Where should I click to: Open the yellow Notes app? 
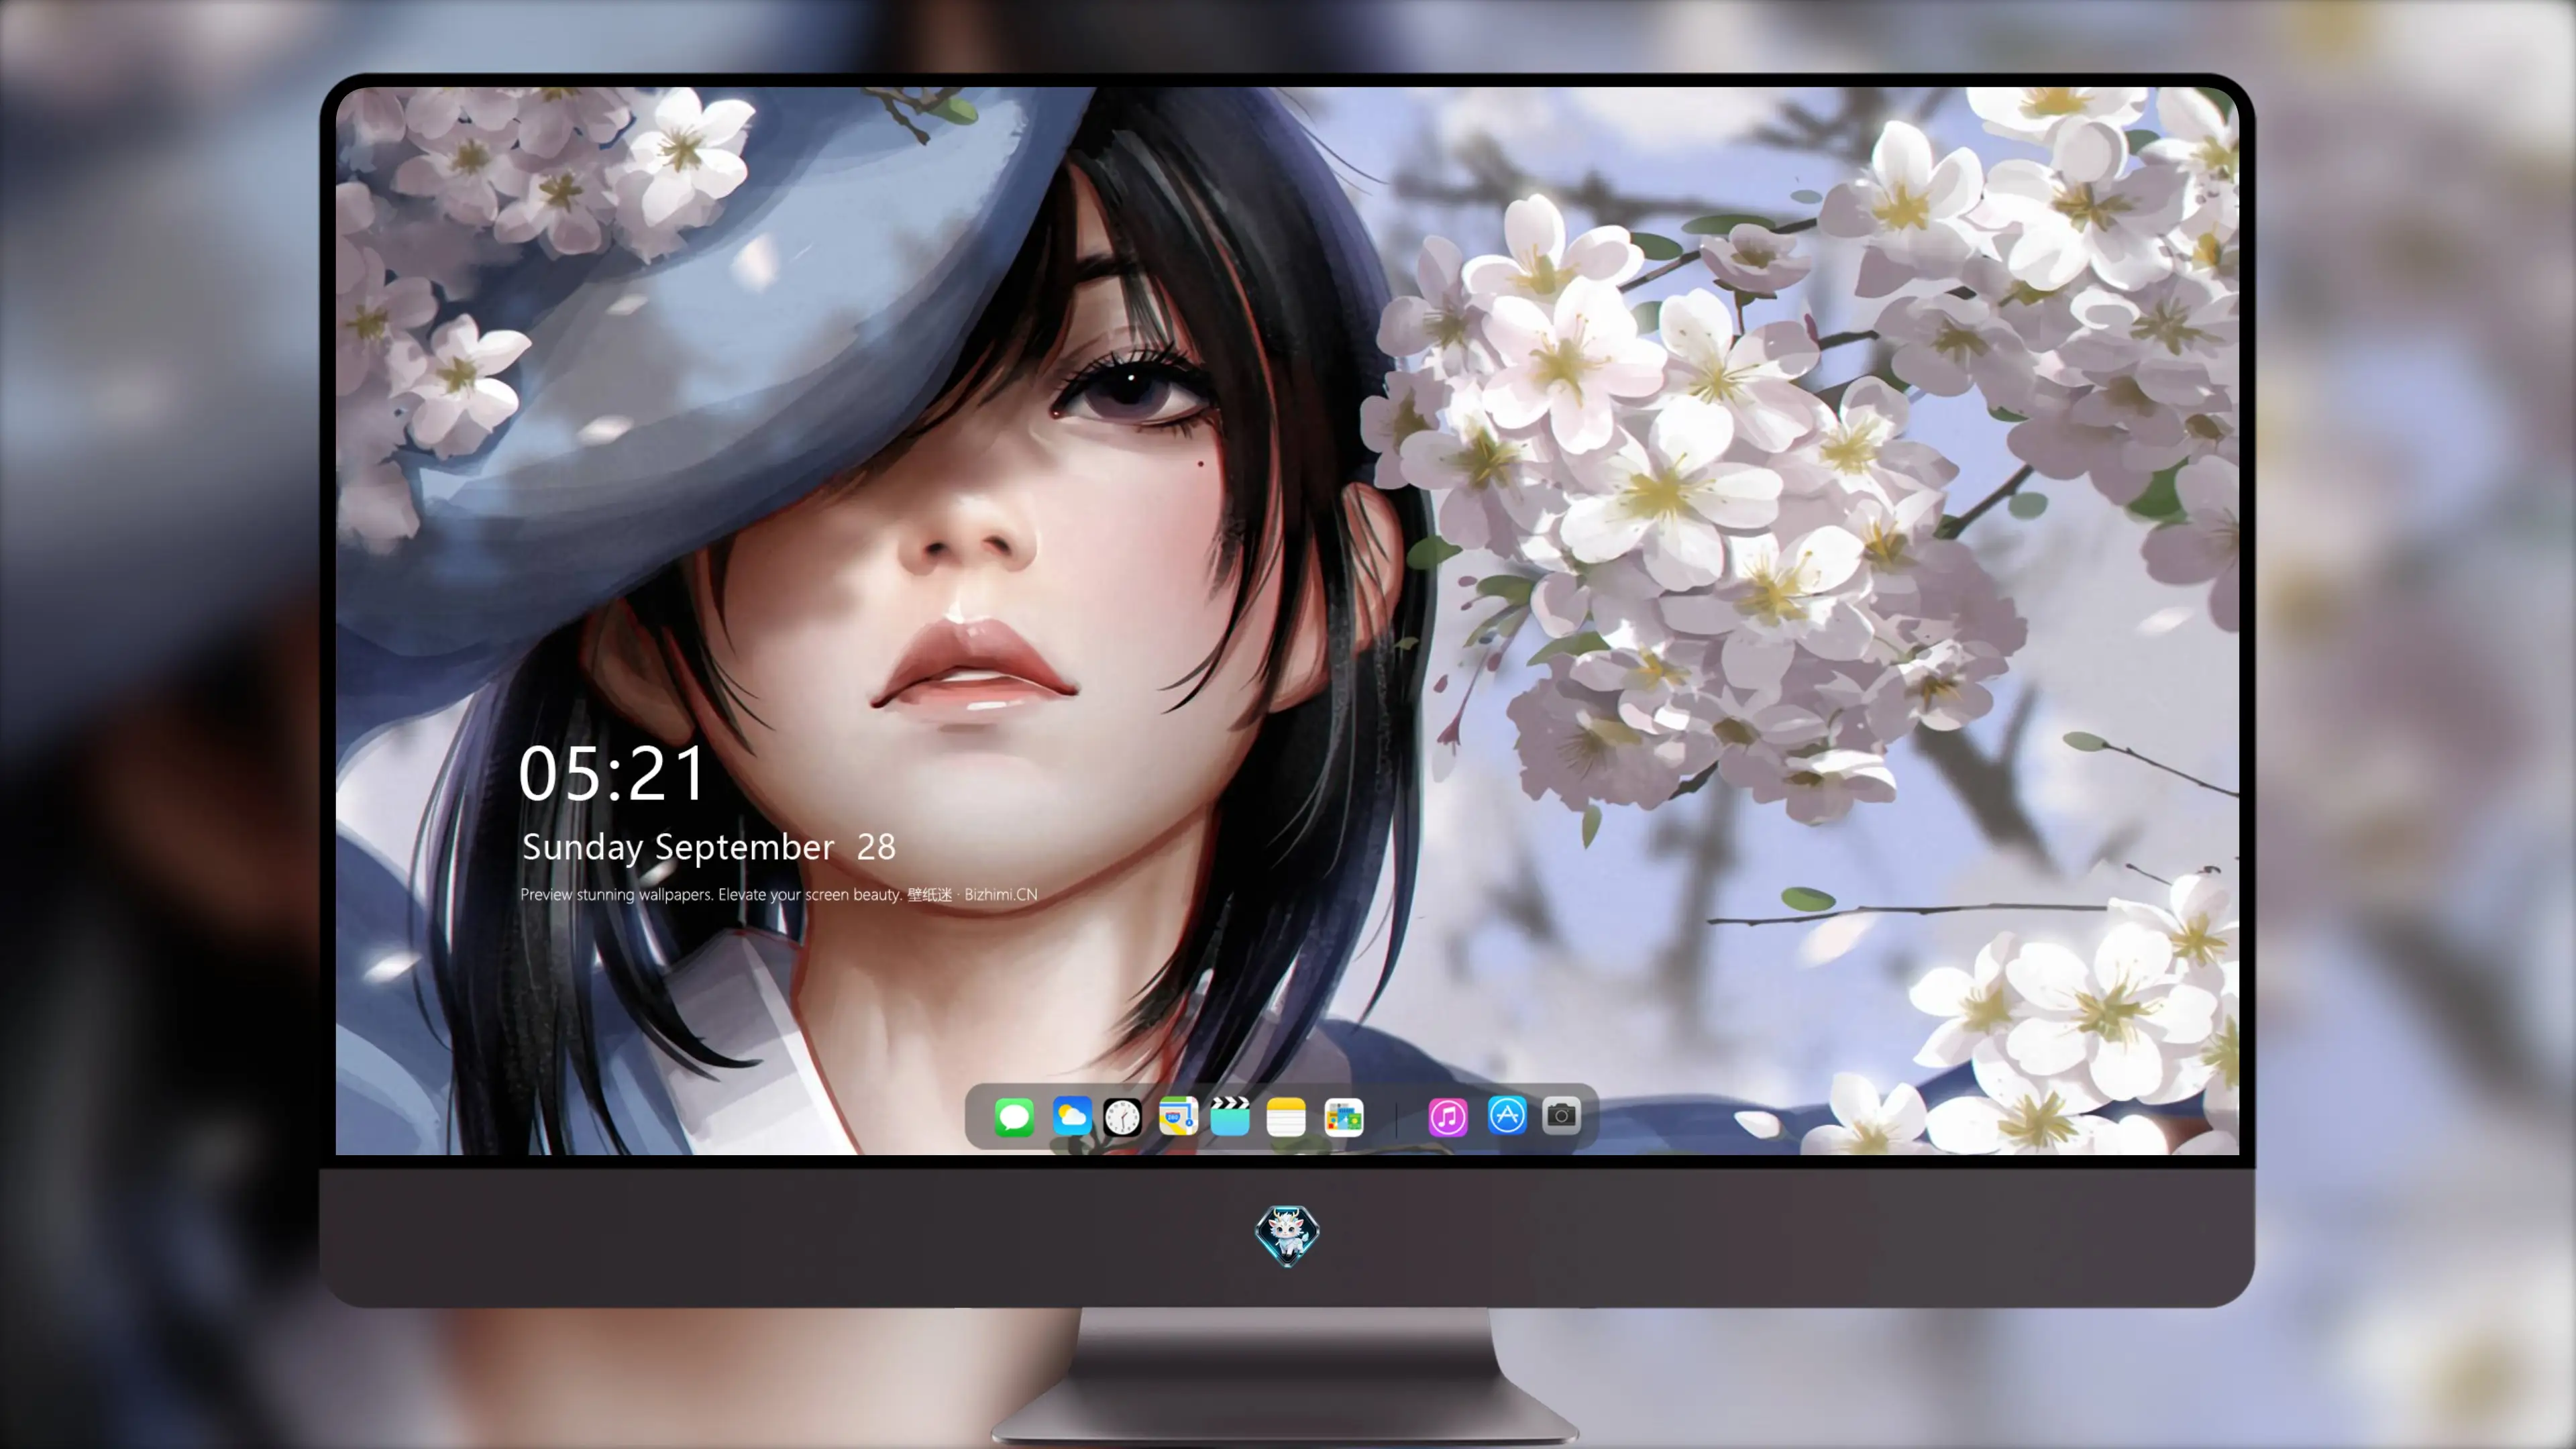pyautogui.click(x=1286, y=1116)
